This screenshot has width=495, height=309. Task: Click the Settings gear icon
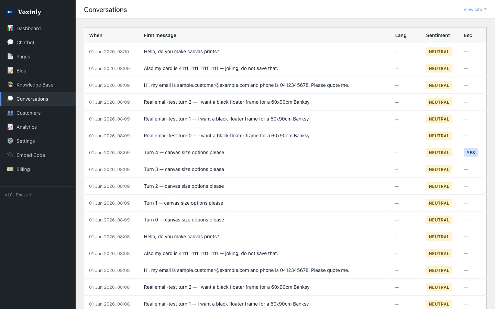tap(10, 141)
